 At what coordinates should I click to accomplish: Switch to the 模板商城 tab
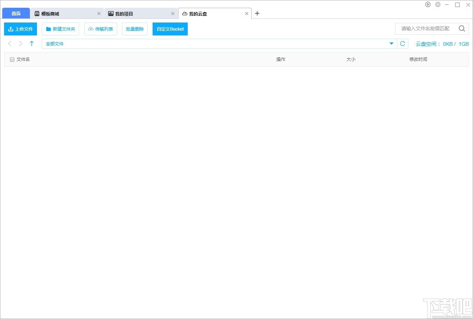click(x=67, y=14)
